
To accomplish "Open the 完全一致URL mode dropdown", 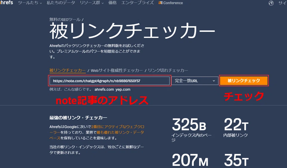I will coord(195,81).
